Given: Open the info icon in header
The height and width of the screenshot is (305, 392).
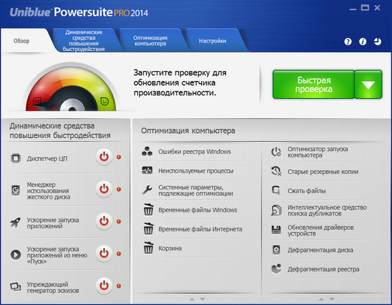Looking at the screenshot, I should 363,42.
